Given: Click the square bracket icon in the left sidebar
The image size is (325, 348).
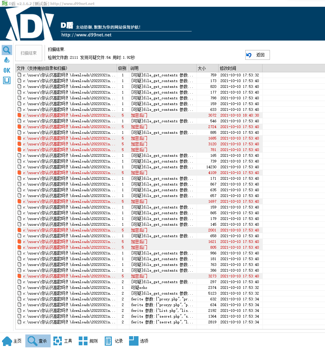Looking at the screenshot, I should [x=7, y=80].
